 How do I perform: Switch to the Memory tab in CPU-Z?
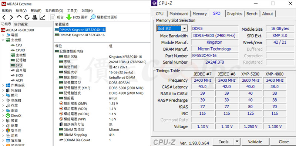(199, 14)
